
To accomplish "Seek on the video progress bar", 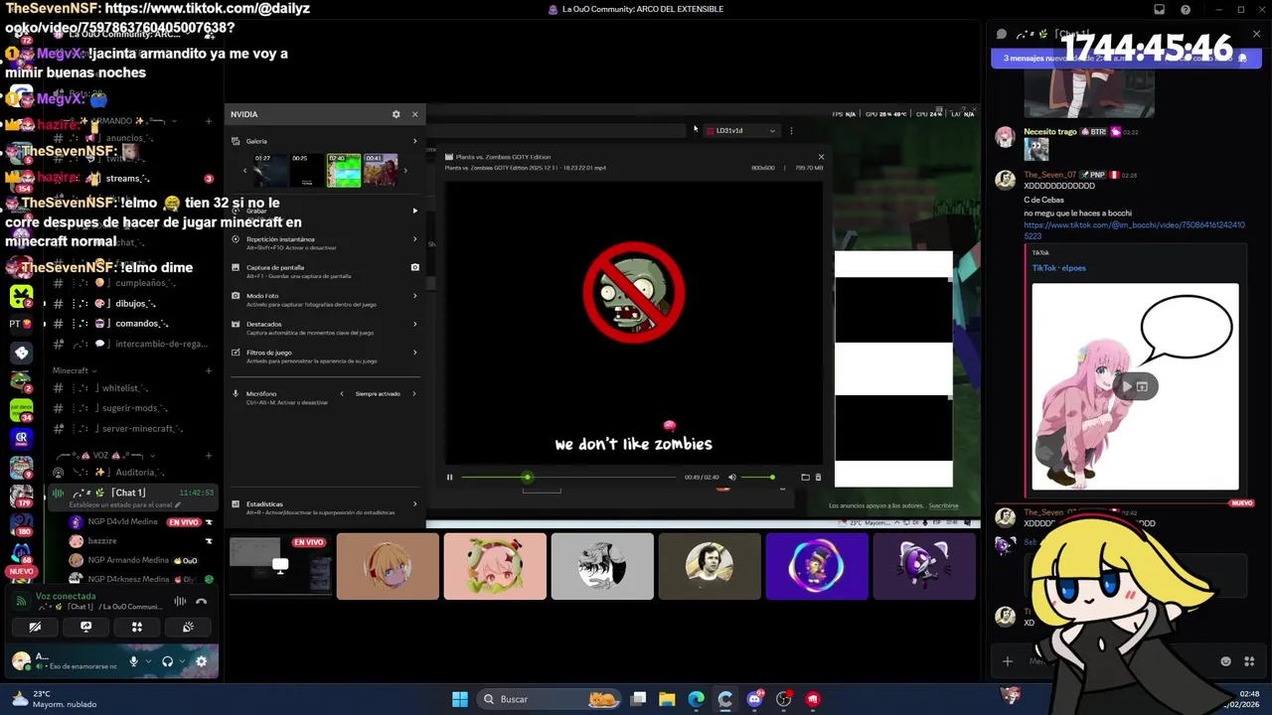I will tap(568, 478).
